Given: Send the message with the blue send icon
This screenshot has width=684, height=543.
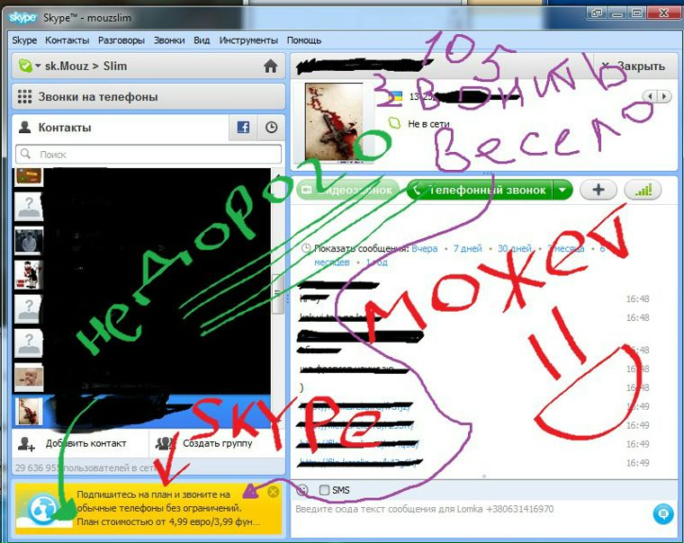Looking at the screenshot, I should pos(663,512).
